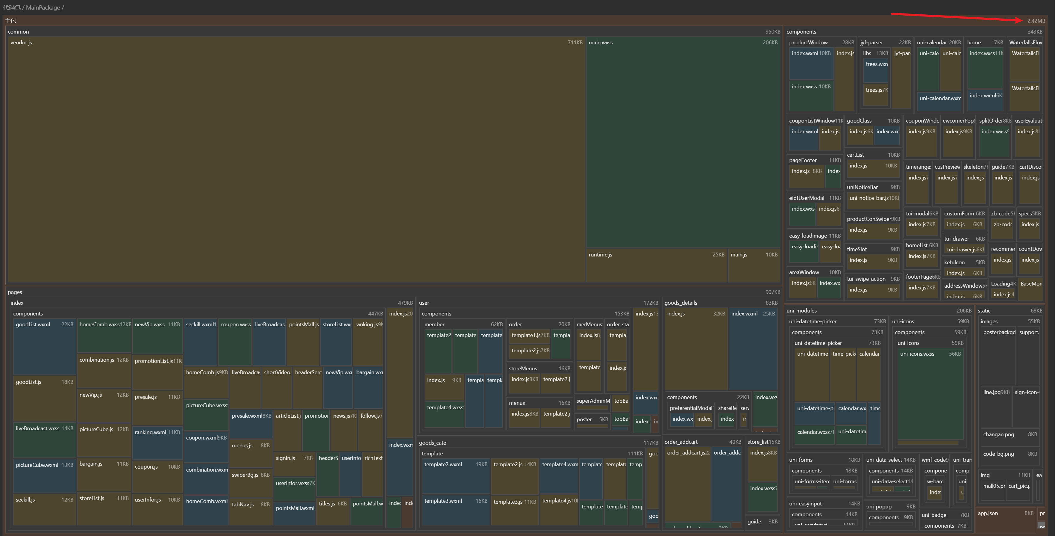The image size is (1055, 536).
Task: Open the uni_modules 206KB folder
Action: tap(879, 311)
